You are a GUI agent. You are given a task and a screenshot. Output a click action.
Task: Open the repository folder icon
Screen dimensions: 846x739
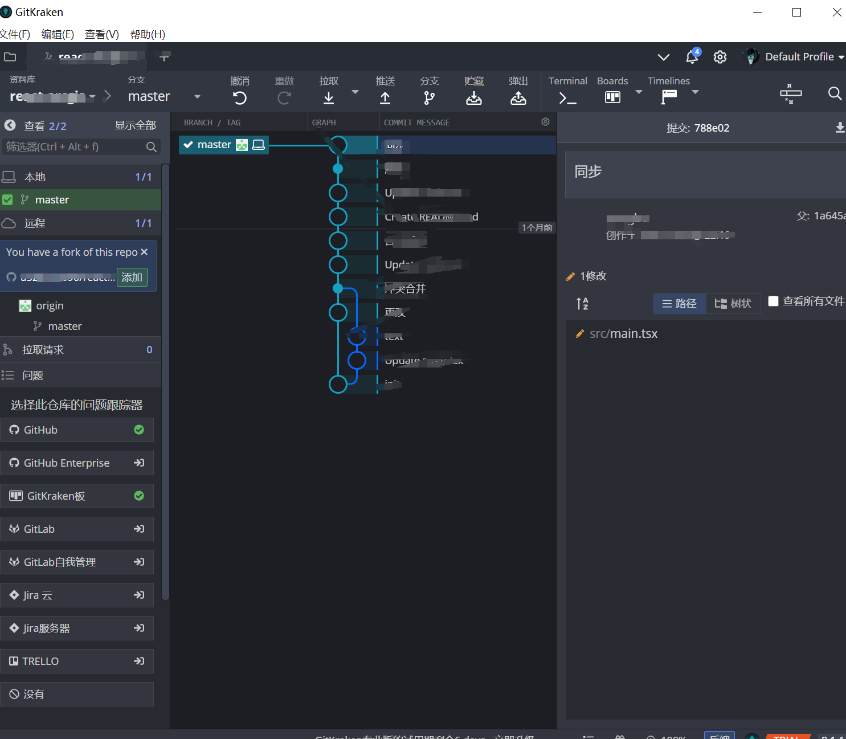10,56
